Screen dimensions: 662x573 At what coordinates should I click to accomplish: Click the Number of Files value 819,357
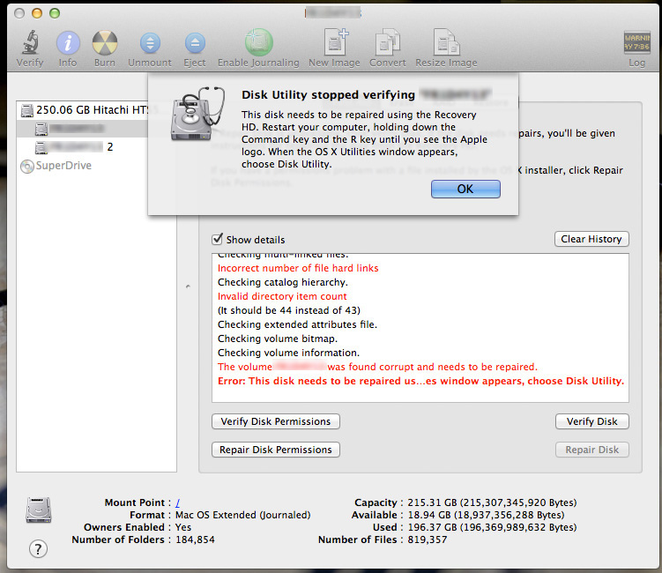428,540
